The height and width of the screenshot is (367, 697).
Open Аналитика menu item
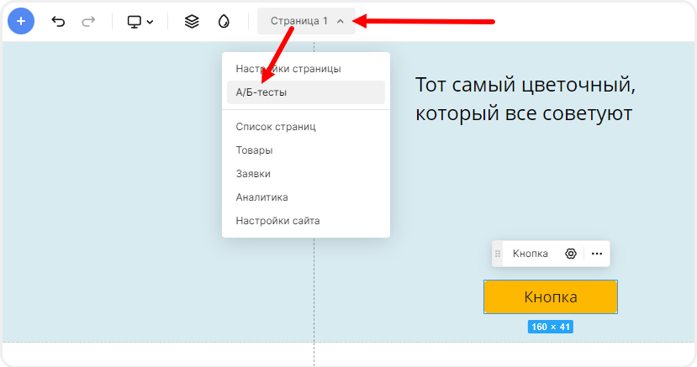tap(306, 197)
